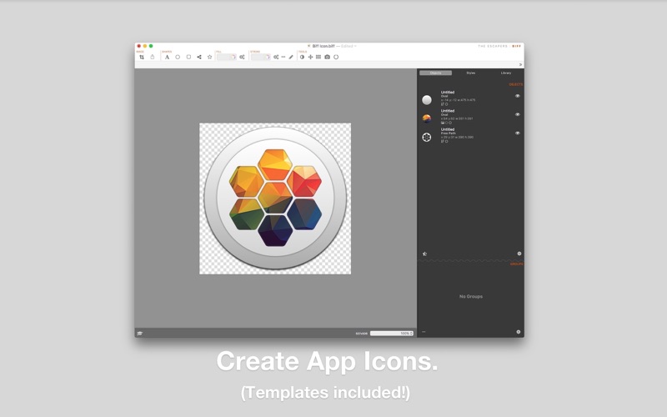Select the colorful oval object thumbnail
The height and width of the screenshot is (417, 667).
[x=427, y=118]
